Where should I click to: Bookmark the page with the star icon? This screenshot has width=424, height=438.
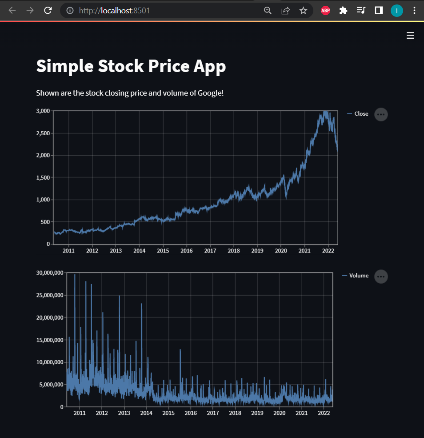tap(304, 10)
